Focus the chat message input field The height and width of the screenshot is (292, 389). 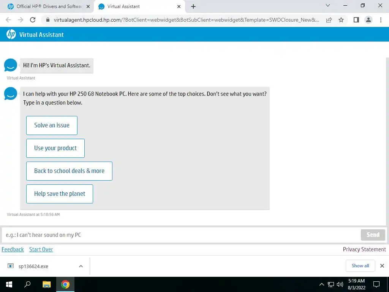pyautogui.click(x=180, y=235)
